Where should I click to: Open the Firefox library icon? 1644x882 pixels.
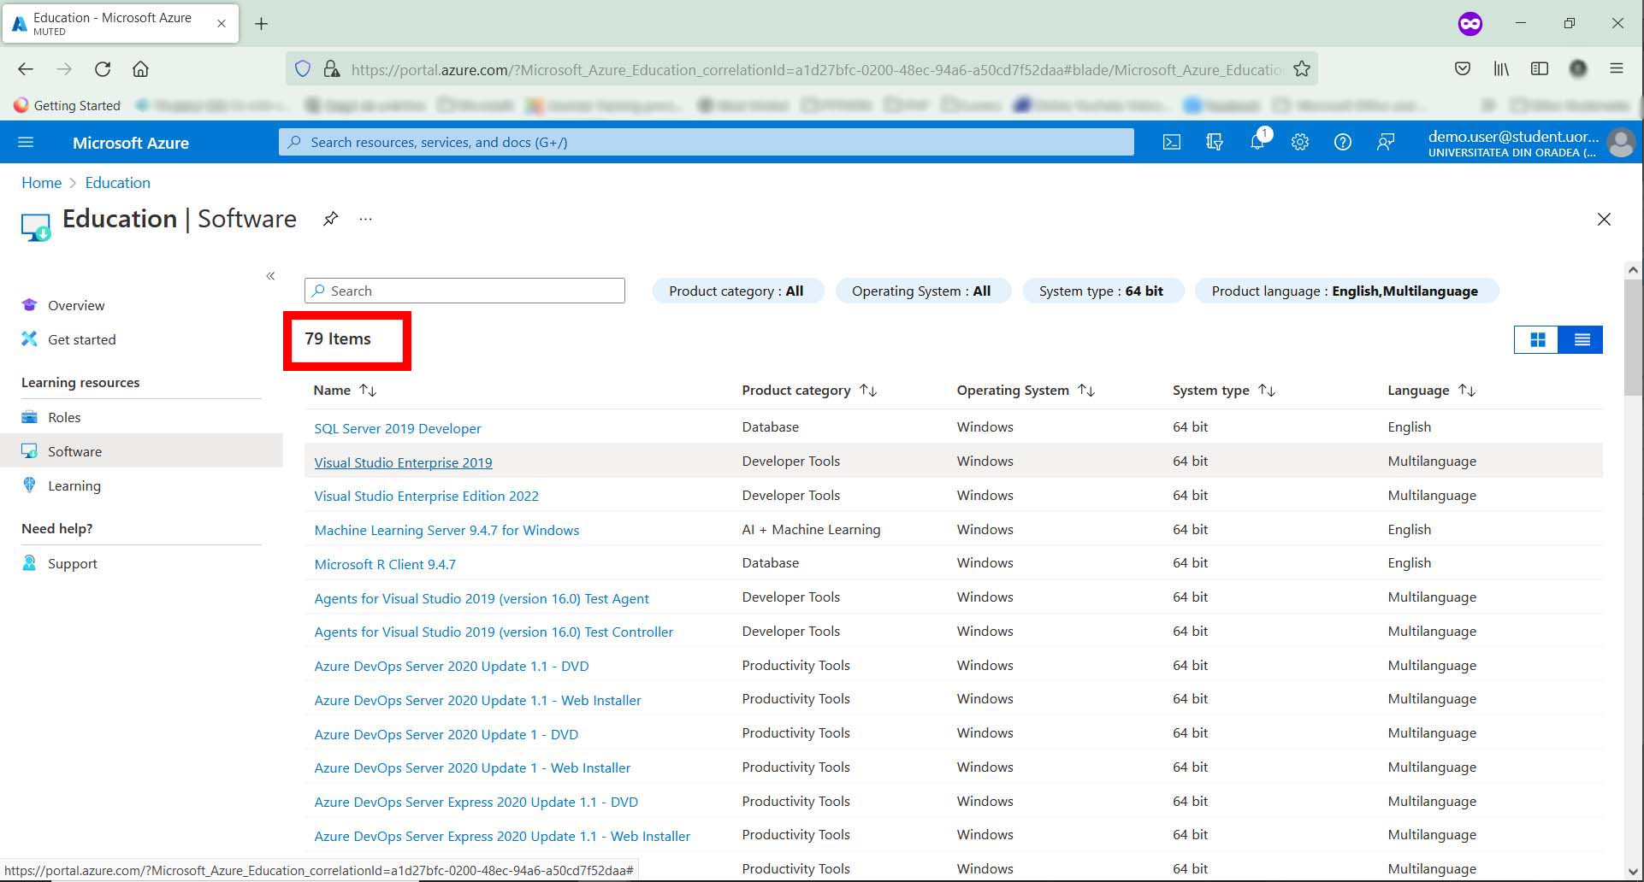[1501, 69]
